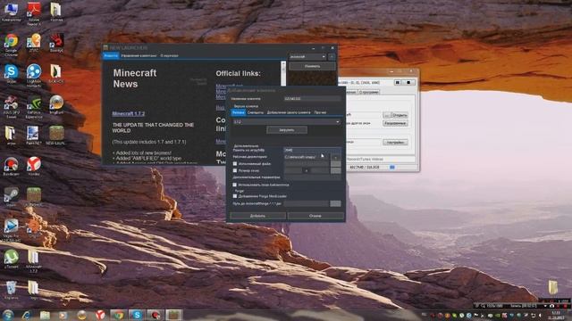This screenshot has width=572, height=321.
Task: Open Bandicam desktop shortcut
Action: [x=11, y=167]
